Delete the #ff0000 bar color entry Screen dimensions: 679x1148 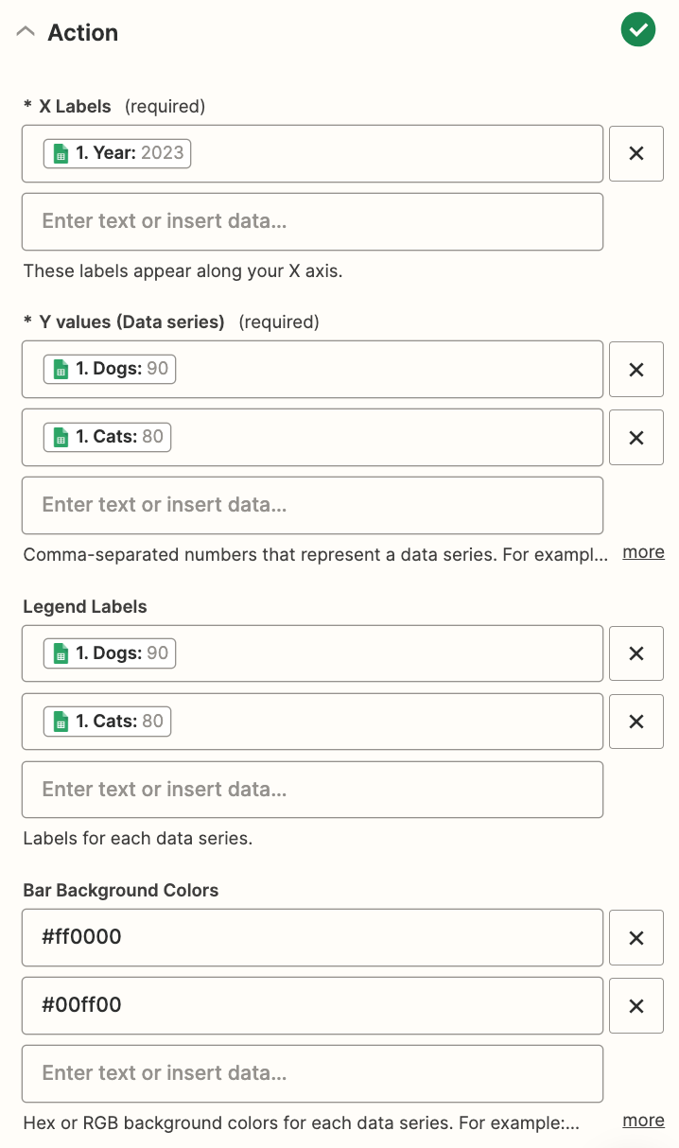pyautogui.click(x=636, y=937)
